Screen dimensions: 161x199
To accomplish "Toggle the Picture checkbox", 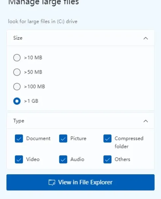I will pyautogui.click(x=63, y=138).
